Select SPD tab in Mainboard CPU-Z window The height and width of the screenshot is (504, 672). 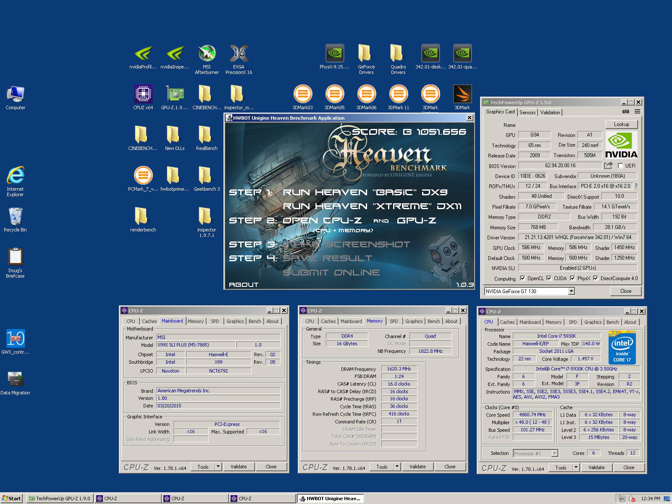point(215,321)
